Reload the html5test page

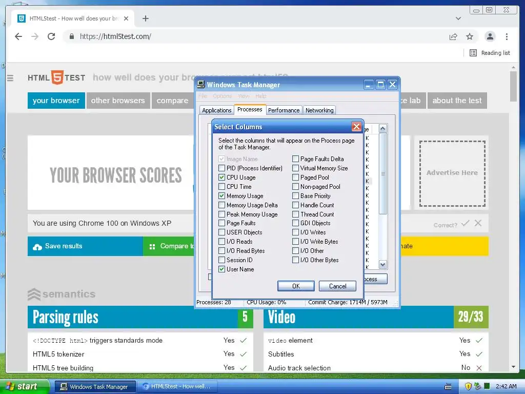tap(51, 36)
